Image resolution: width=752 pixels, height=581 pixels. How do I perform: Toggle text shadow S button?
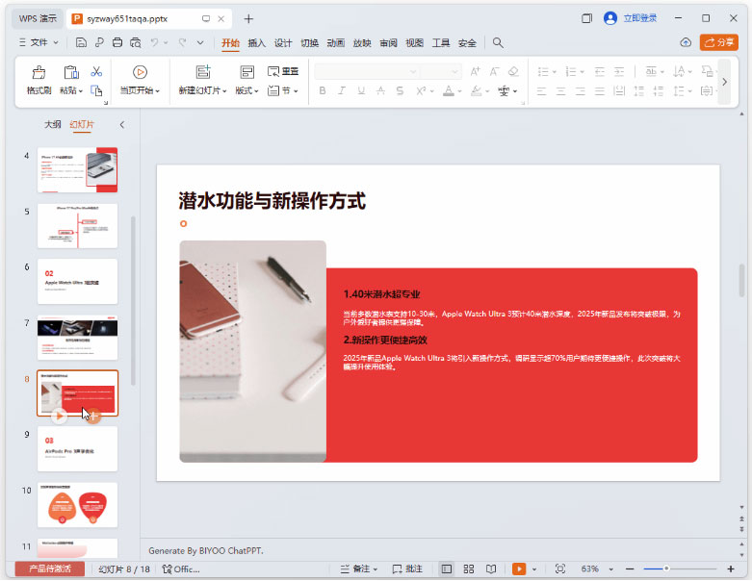click(400, 90)
